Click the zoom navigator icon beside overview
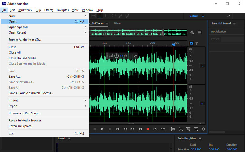The width and height of the screenshot is (245, 152). 192,32
